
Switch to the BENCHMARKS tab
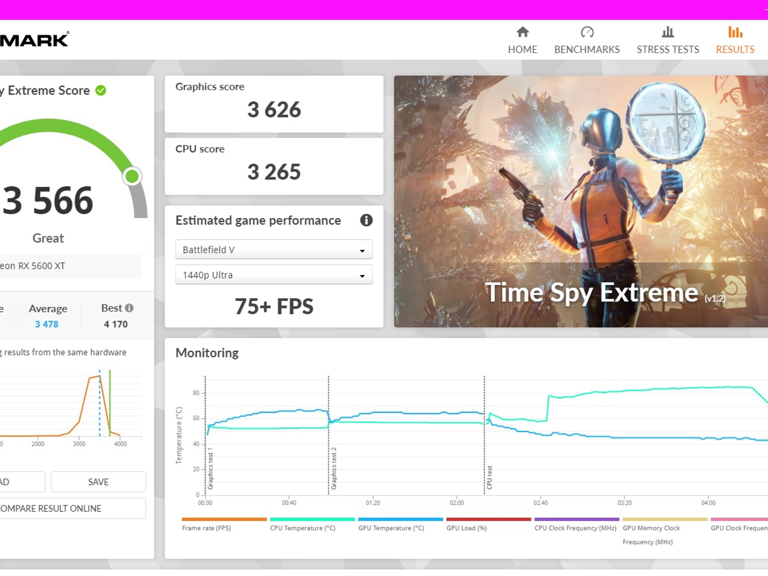[587, 49]
